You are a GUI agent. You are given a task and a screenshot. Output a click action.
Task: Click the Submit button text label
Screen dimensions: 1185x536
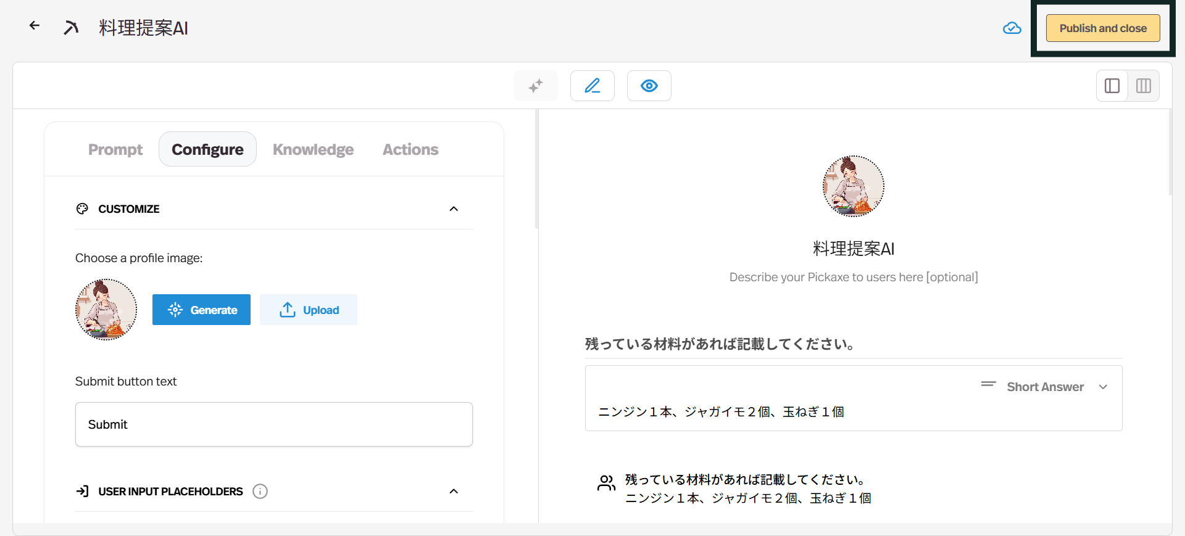pos(126,381)
